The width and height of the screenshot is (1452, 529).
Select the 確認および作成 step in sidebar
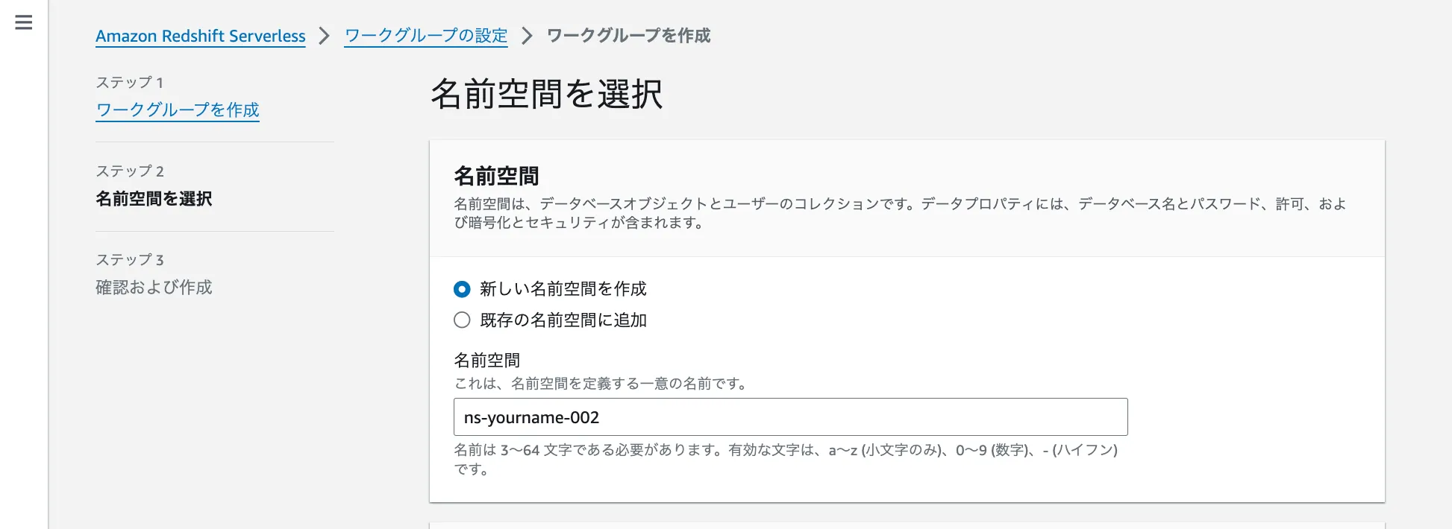(154, 288)
